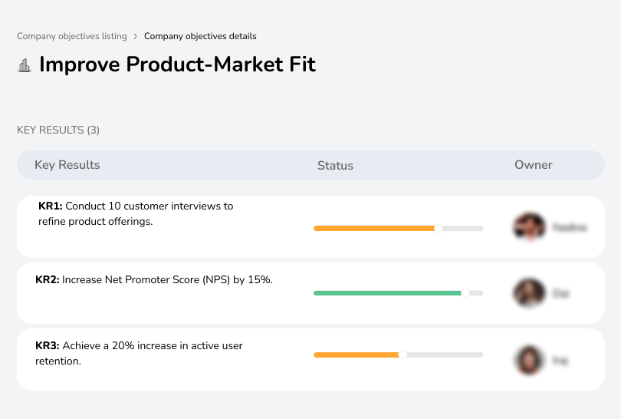Click Company objectives details breadcrumb
Image resolution: width=621 pixels, height=419 pixels.
200,36
